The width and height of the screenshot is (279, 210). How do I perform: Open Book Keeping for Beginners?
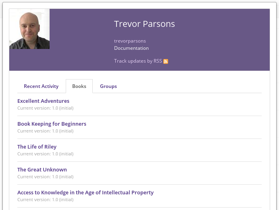(x=52, y=124)
